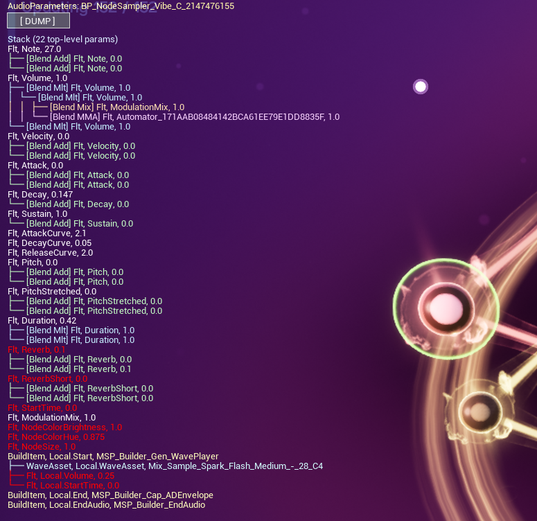
Task: Click the Flt, Duration, 0.42 parameter
Action: (x=42, y=321)
